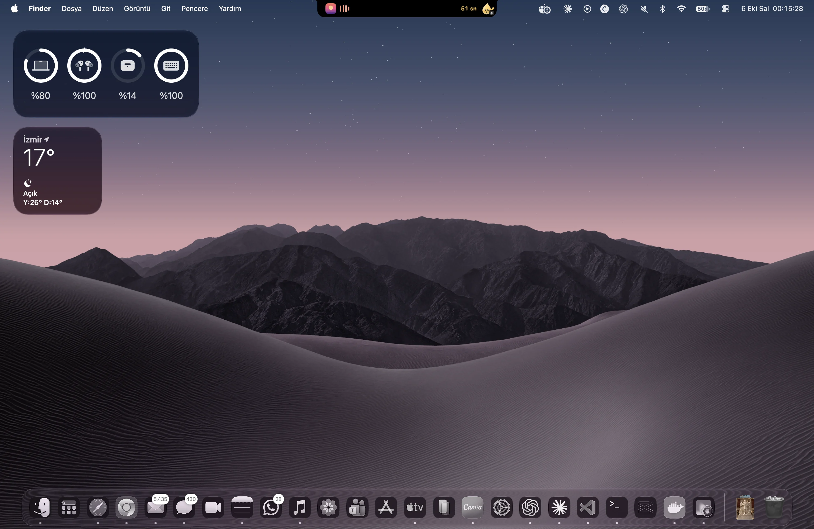
Task: Launch Visual Studio Code from Dock
Action: 588,507
